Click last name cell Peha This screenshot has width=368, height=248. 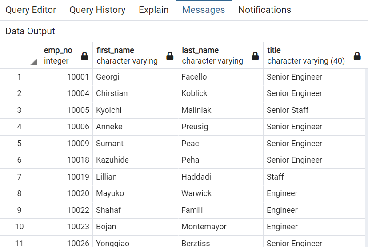[x=220, y=160]
